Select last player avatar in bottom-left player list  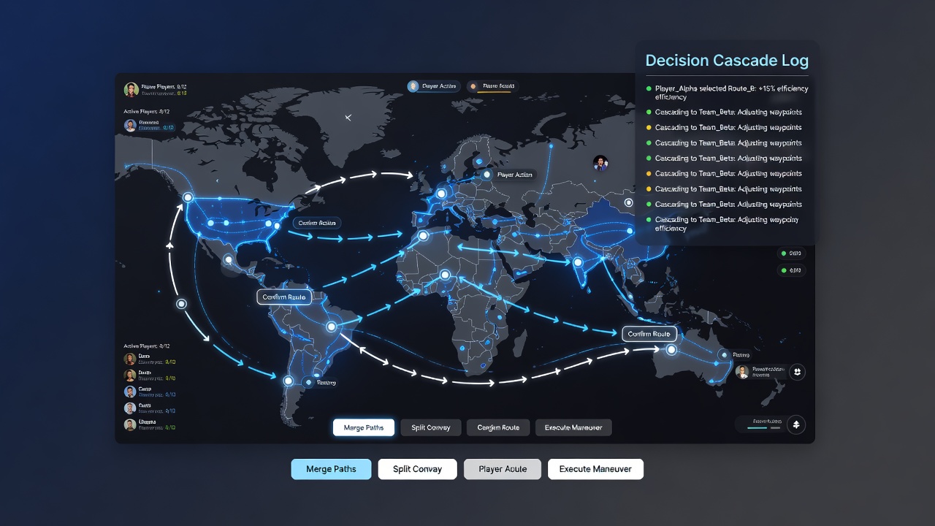130,424
